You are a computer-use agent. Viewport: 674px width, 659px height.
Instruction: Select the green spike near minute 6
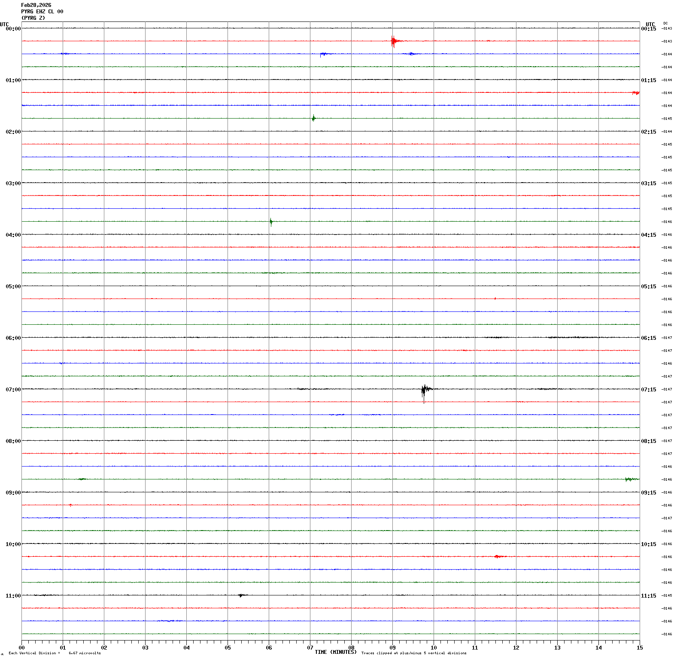(271, 222)
